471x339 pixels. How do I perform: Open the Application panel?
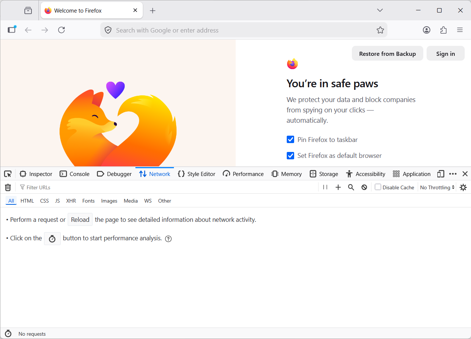(x=412, y=174)
